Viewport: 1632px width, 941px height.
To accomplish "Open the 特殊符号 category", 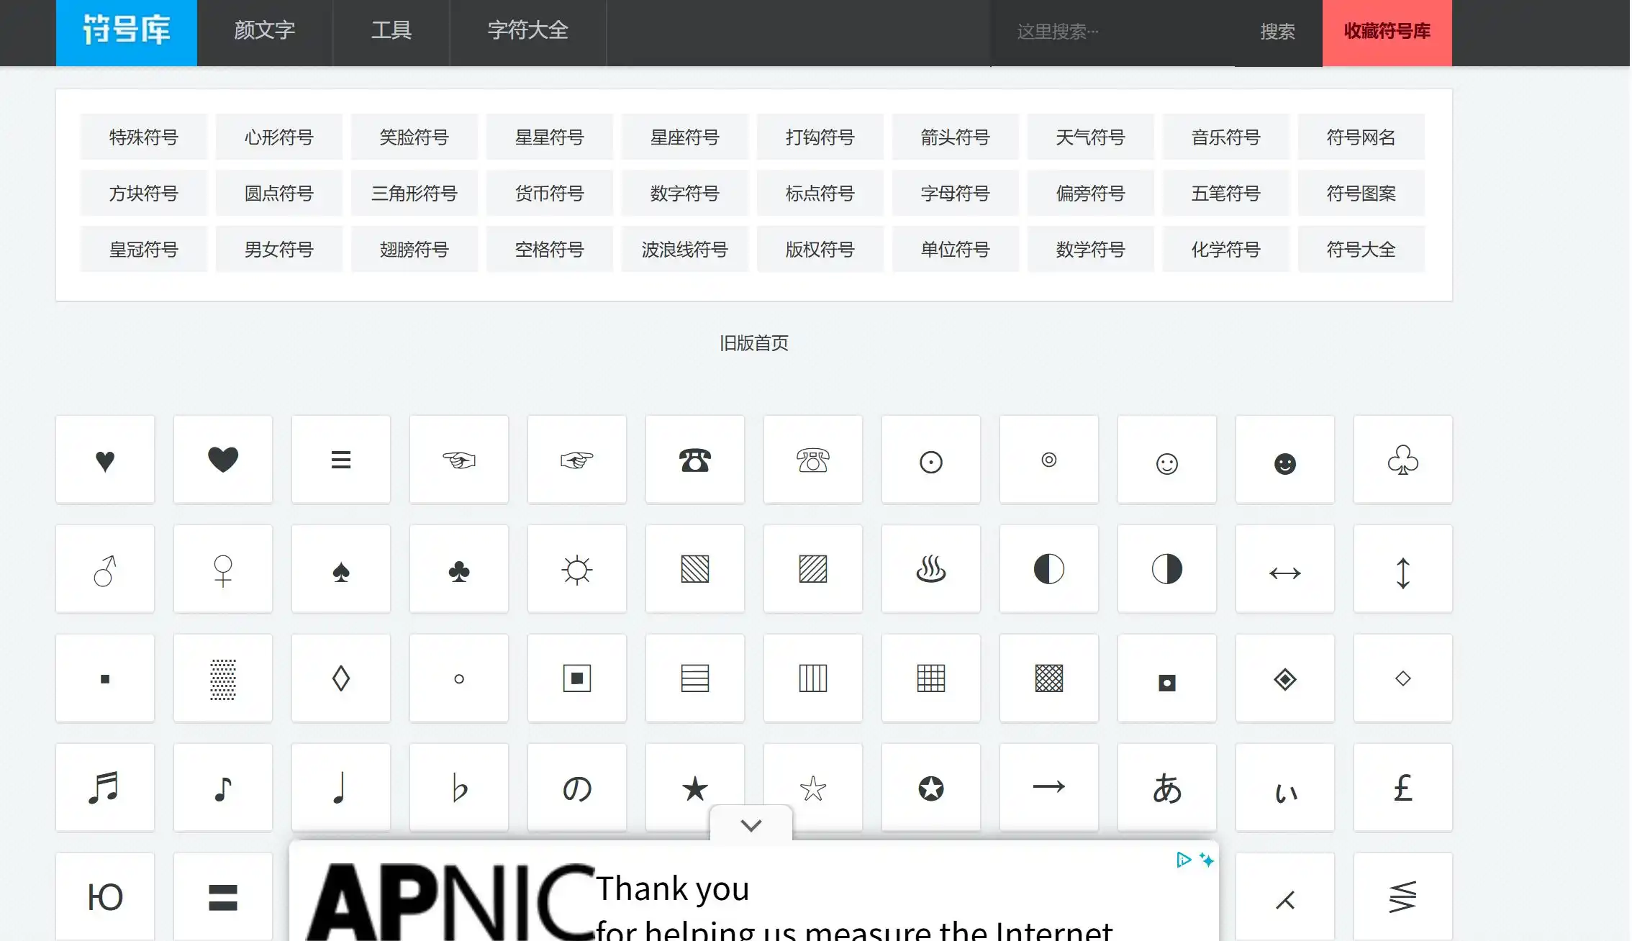I will click(144, 137).
